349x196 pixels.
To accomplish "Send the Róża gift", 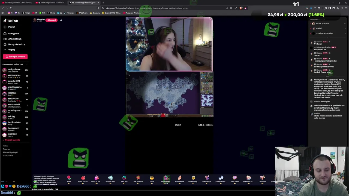I will [69, 179].
